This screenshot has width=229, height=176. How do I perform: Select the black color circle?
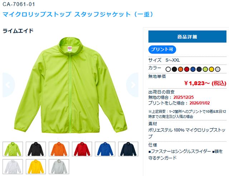(174, 69)
